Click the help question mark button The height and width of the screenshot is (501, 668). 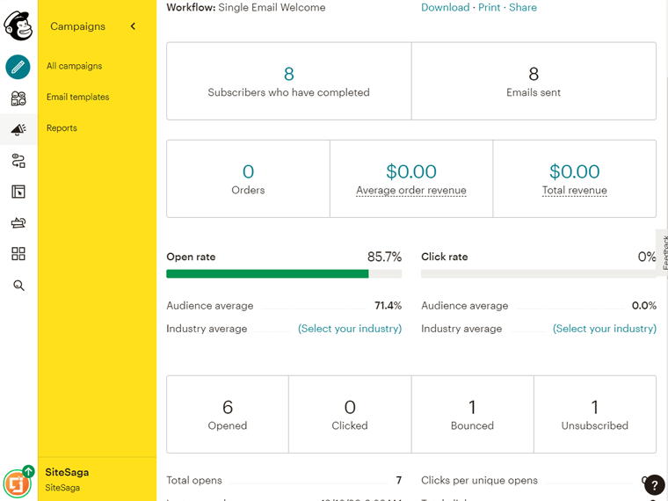(x=654, y=485)
